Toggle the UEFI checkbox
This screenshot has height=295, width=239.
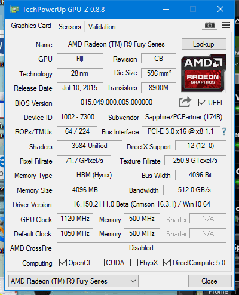(x=202, y=103)
